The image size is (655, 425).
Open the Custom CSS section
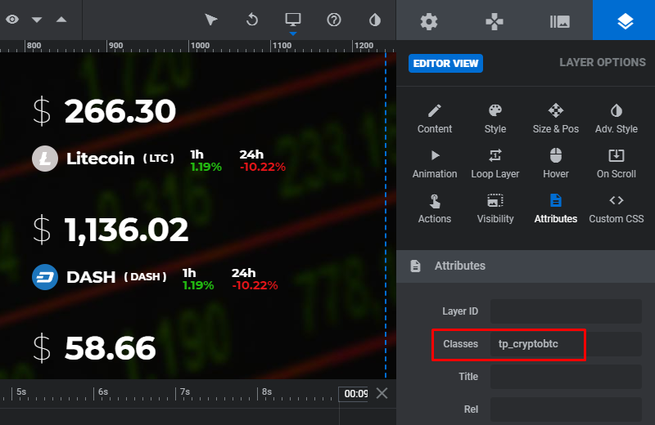617,209
